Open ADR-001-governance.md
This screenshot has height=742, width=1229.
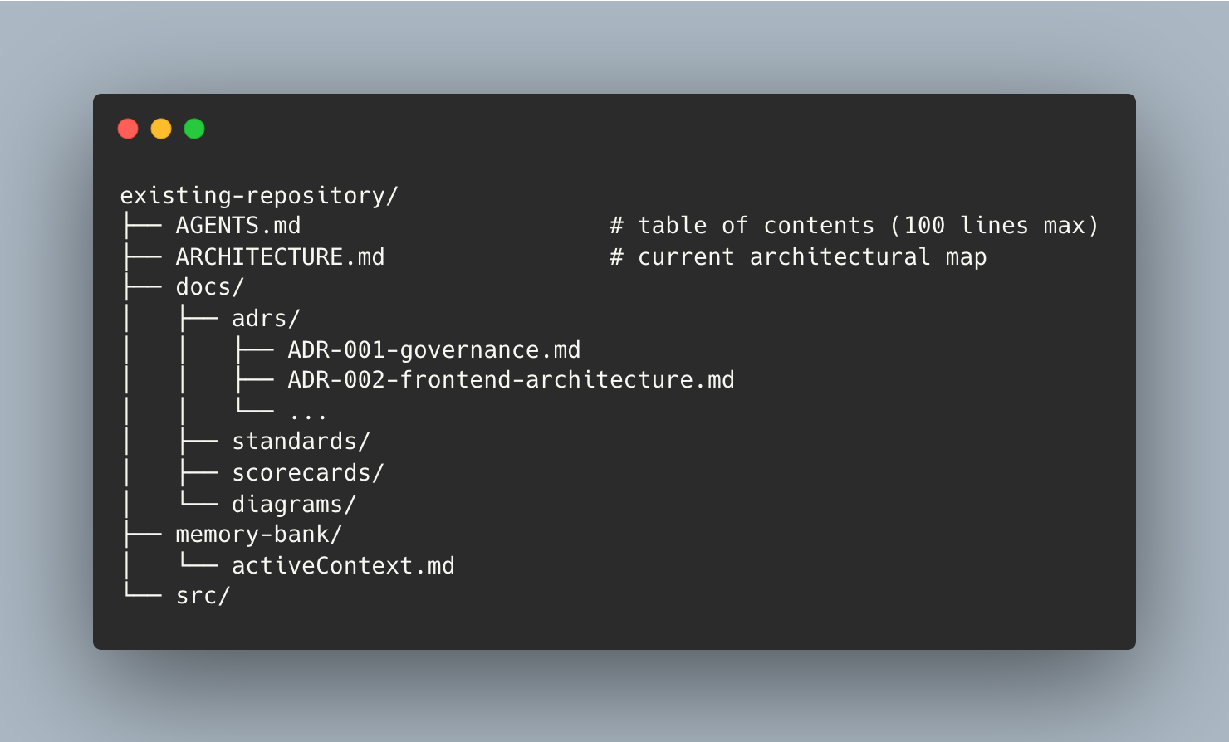(434, 350)
